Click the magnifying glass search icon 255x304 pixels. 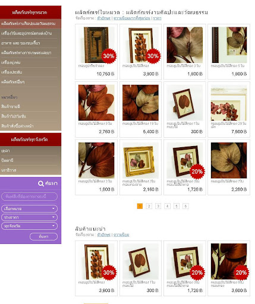(x=41, y=183)
